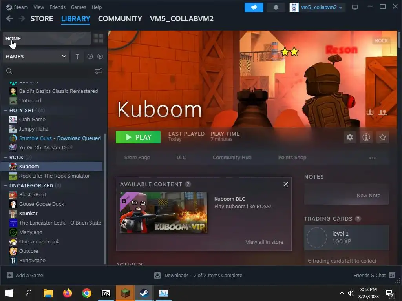Close the Available Content panel
This screenshot has height=301, width=402.
click(286, 184)
